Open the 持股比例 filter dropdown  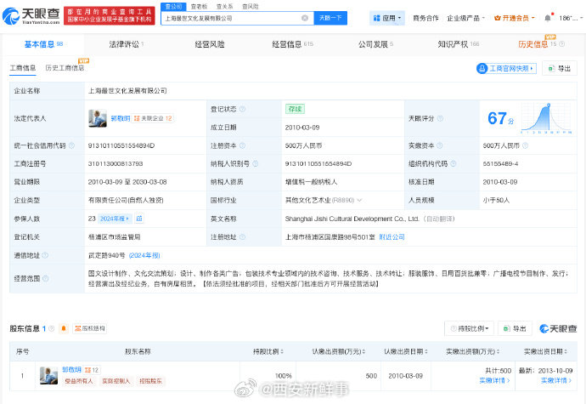coord(470,328)
